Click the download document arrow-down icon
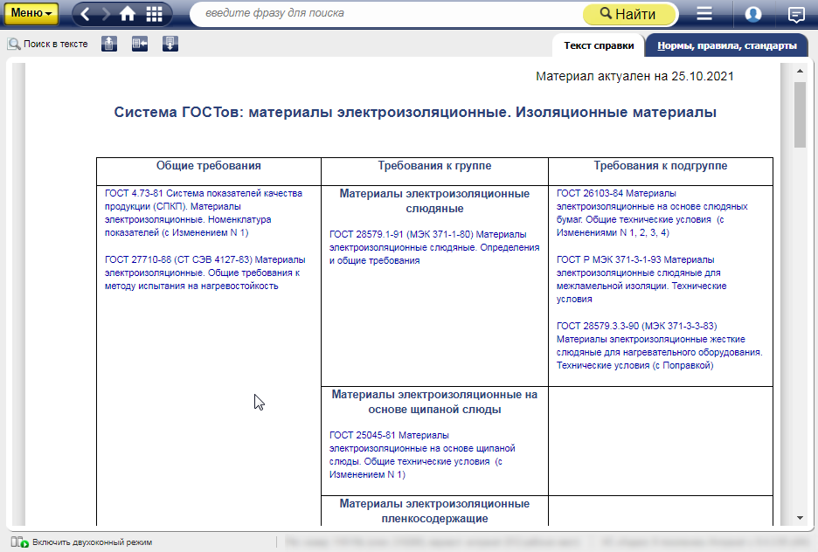The height and width of the screenshot is (552, 818). tap(170, 44)
